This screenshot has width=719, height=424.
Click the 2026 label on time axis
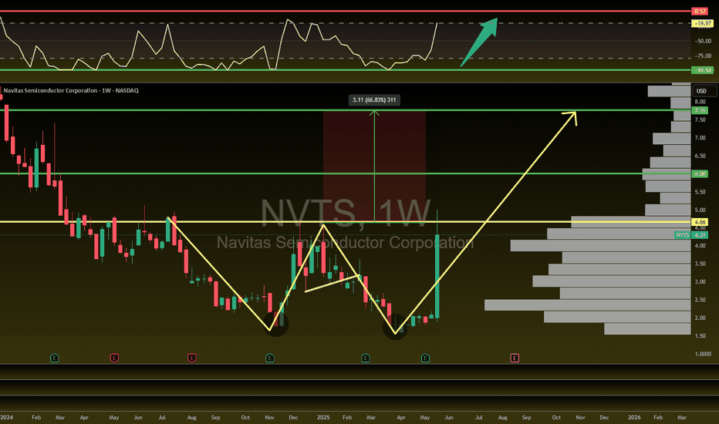click(634, 417)
